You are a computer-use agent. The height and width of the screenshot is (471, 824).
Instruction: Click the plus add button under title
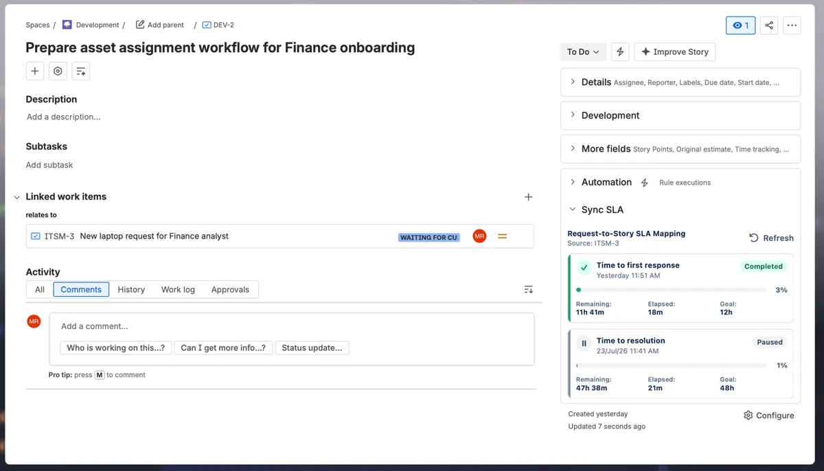(x=35, y=71)
